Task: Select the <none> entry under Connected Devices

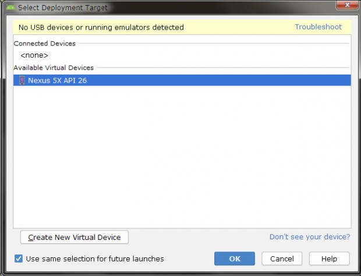Action: point(34,55)
